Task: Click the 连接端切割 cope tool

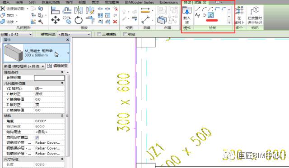Action: point(13,9)
